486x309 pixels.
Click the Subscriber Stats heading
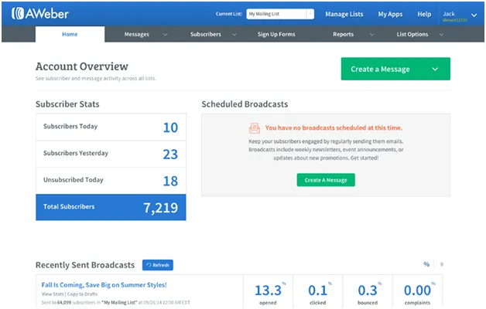point(67,104)
